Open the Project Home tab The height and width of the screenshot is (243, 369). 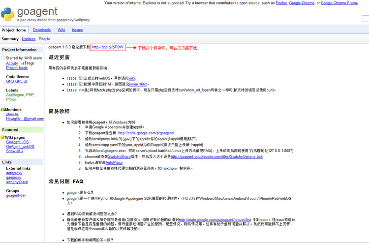click(14, 30)
